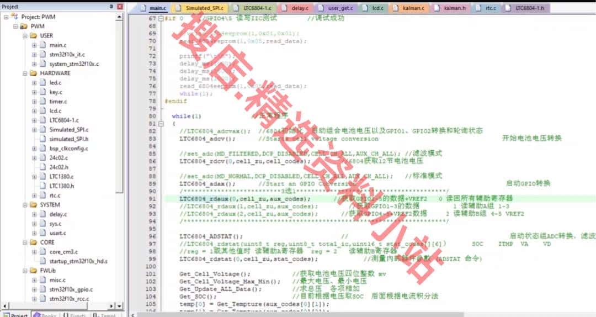This screenshot has width=596, height=317.
Task: Select system_stm32f10x.c in project tree
Action: pyautogui.click(x=74, y=64)
